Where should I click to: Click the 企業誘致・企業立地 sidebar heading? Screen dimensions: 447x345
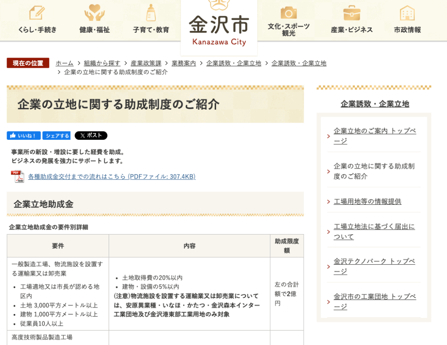[375, 104]
